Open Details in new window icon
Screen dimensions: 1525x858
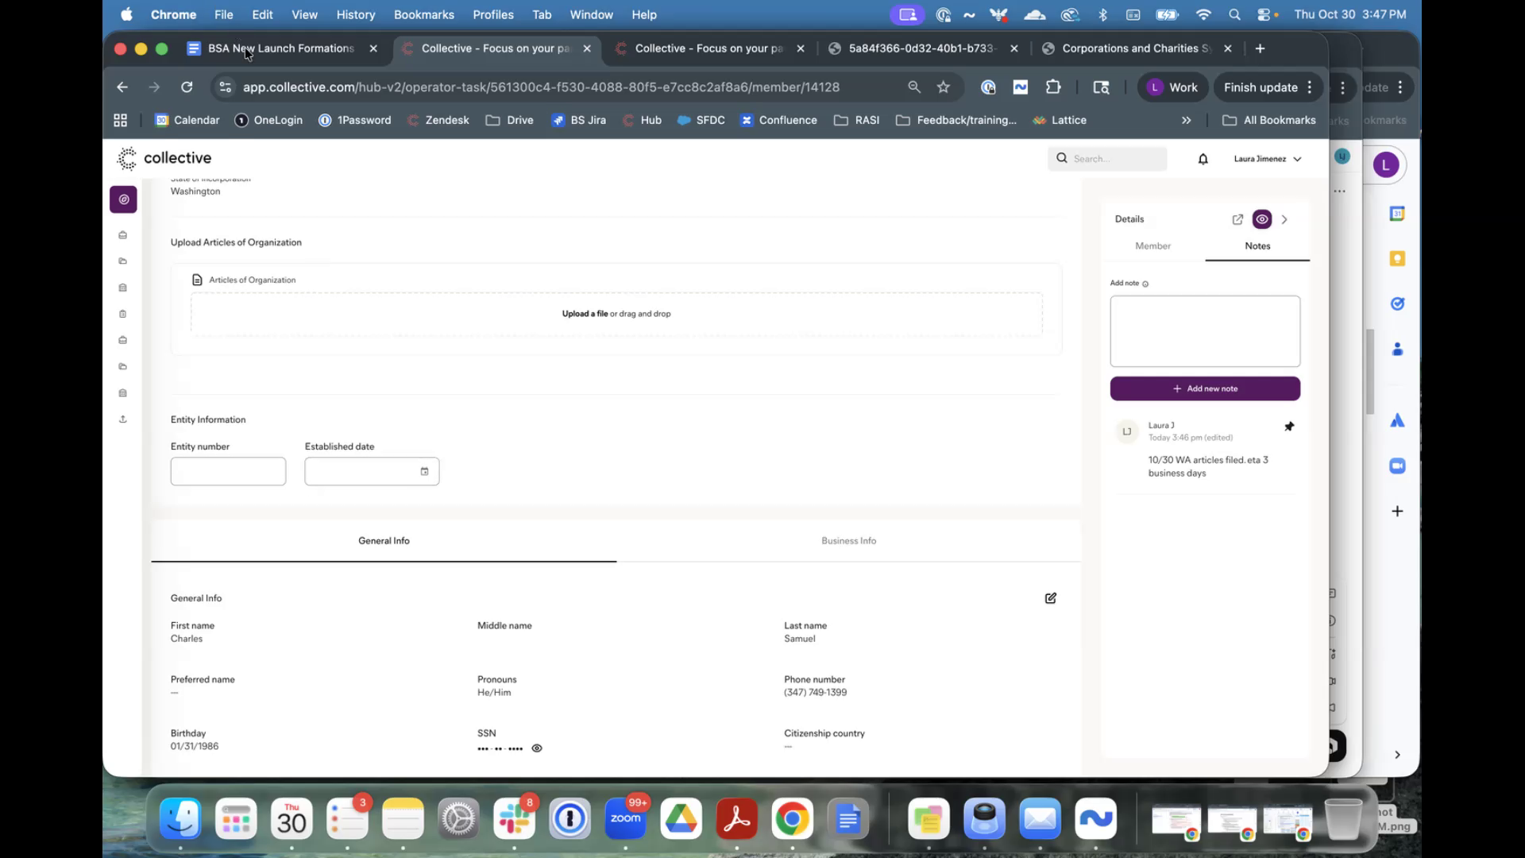pos(1237,219)
